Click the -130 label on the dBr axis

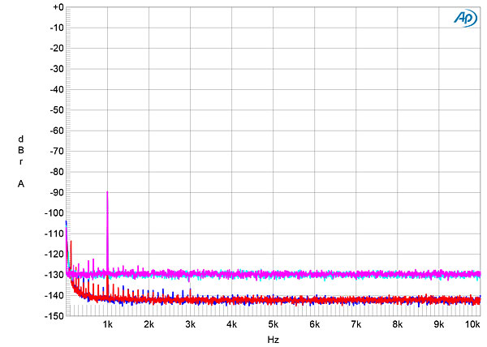(x=54, y=275)
